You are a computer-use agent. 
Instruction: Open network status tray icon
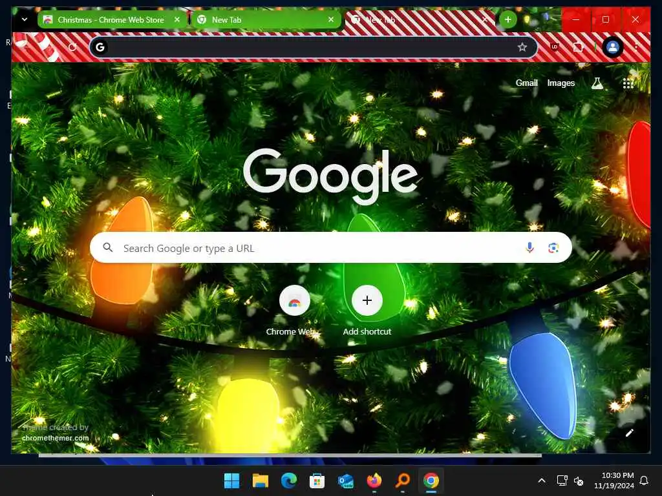click(562, 480)
